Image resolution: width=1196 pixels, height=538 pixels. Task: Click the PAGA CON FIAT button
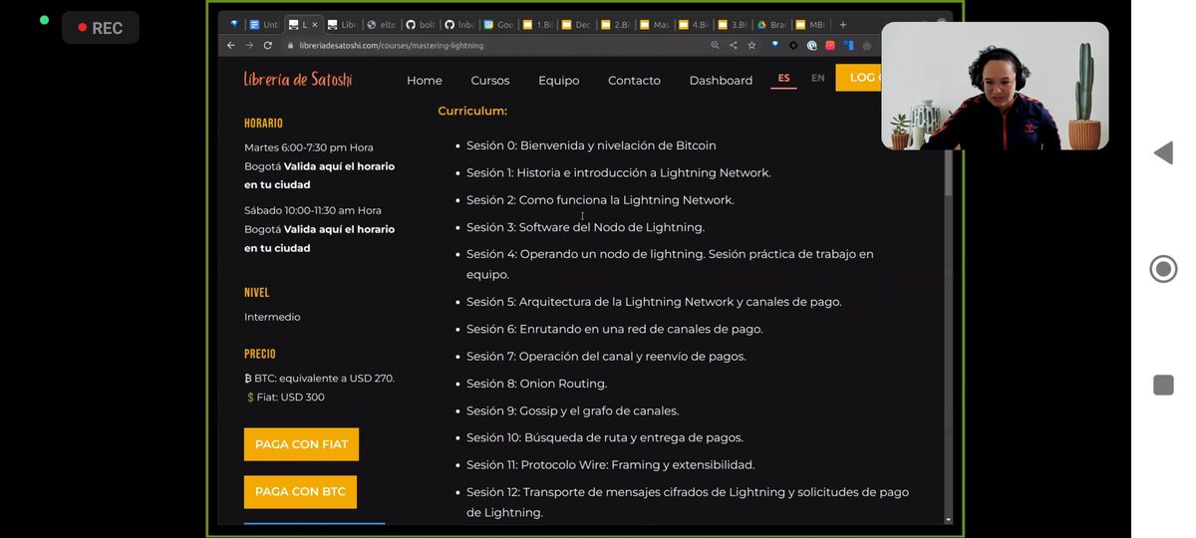click(301, 444)
